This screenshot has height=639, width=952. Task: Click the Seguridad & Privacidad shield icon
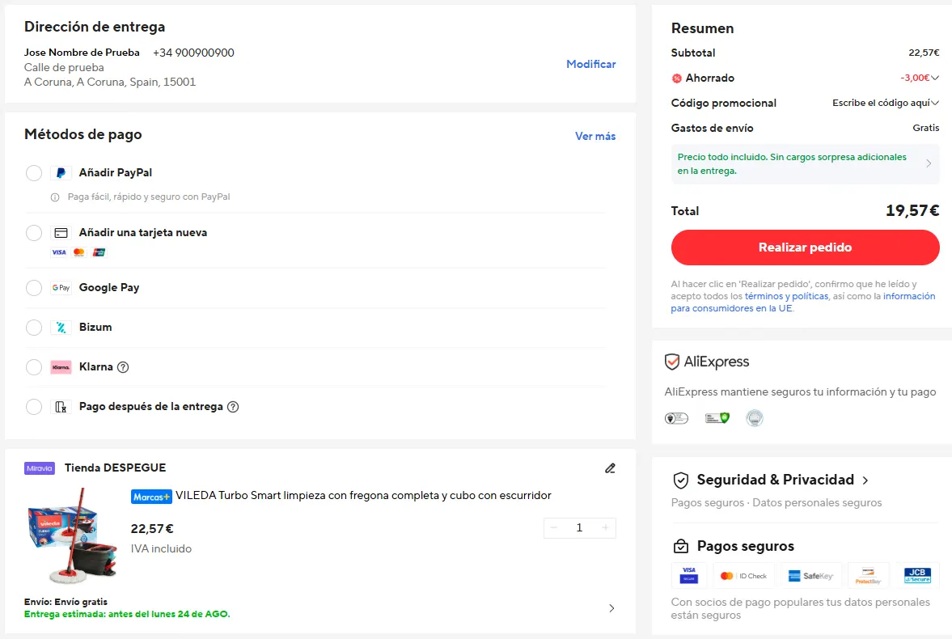[x=681, y=480]
